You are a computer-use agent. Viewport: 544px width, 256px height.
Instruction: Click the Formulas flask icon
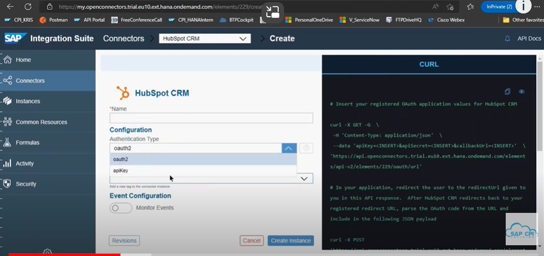8,143
